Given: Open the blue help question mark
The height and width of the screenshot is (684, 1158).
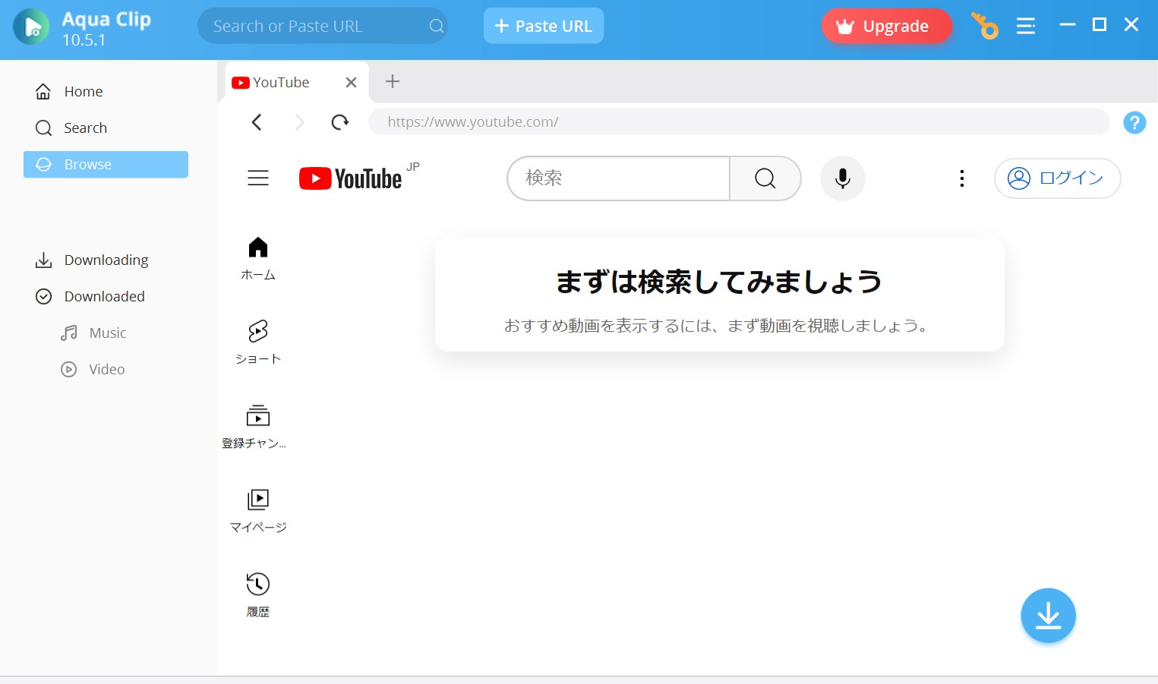Looking at the screenshot, I should pyautogui.click(x=1134, y=122).
